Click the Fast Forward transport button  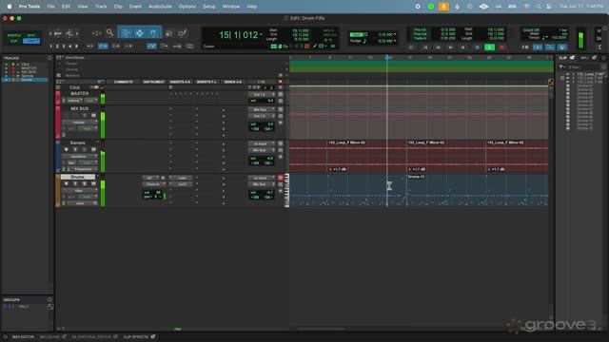450,47
